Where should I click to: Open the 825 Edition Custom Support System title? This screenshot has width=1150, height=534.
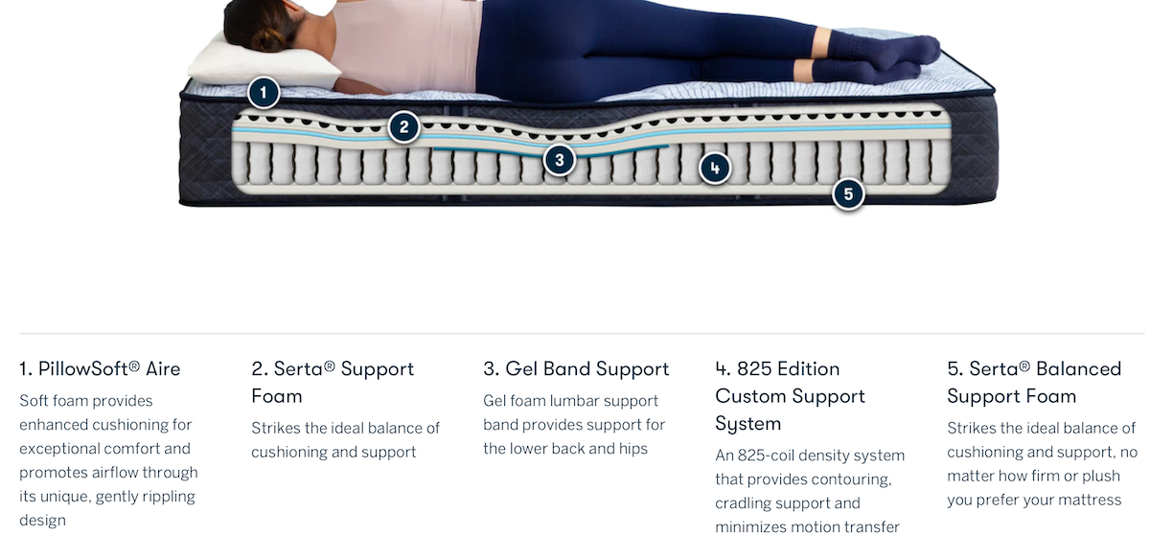tap(791, 395)
